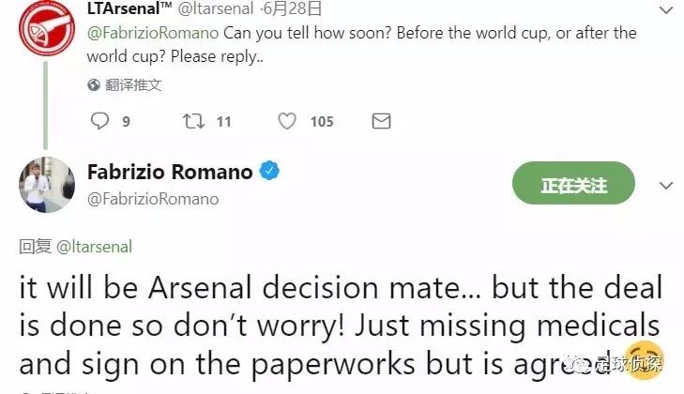Toggle the green 正在关注 following button
Image resolution: width=684 pixels, height=394 pixels.
tap(573, 185)
